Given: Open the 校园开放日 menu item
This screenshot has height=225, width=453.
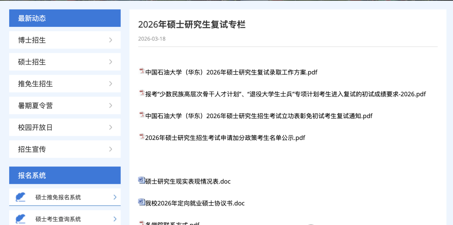Looking at the screenshot, I should 36,127.
